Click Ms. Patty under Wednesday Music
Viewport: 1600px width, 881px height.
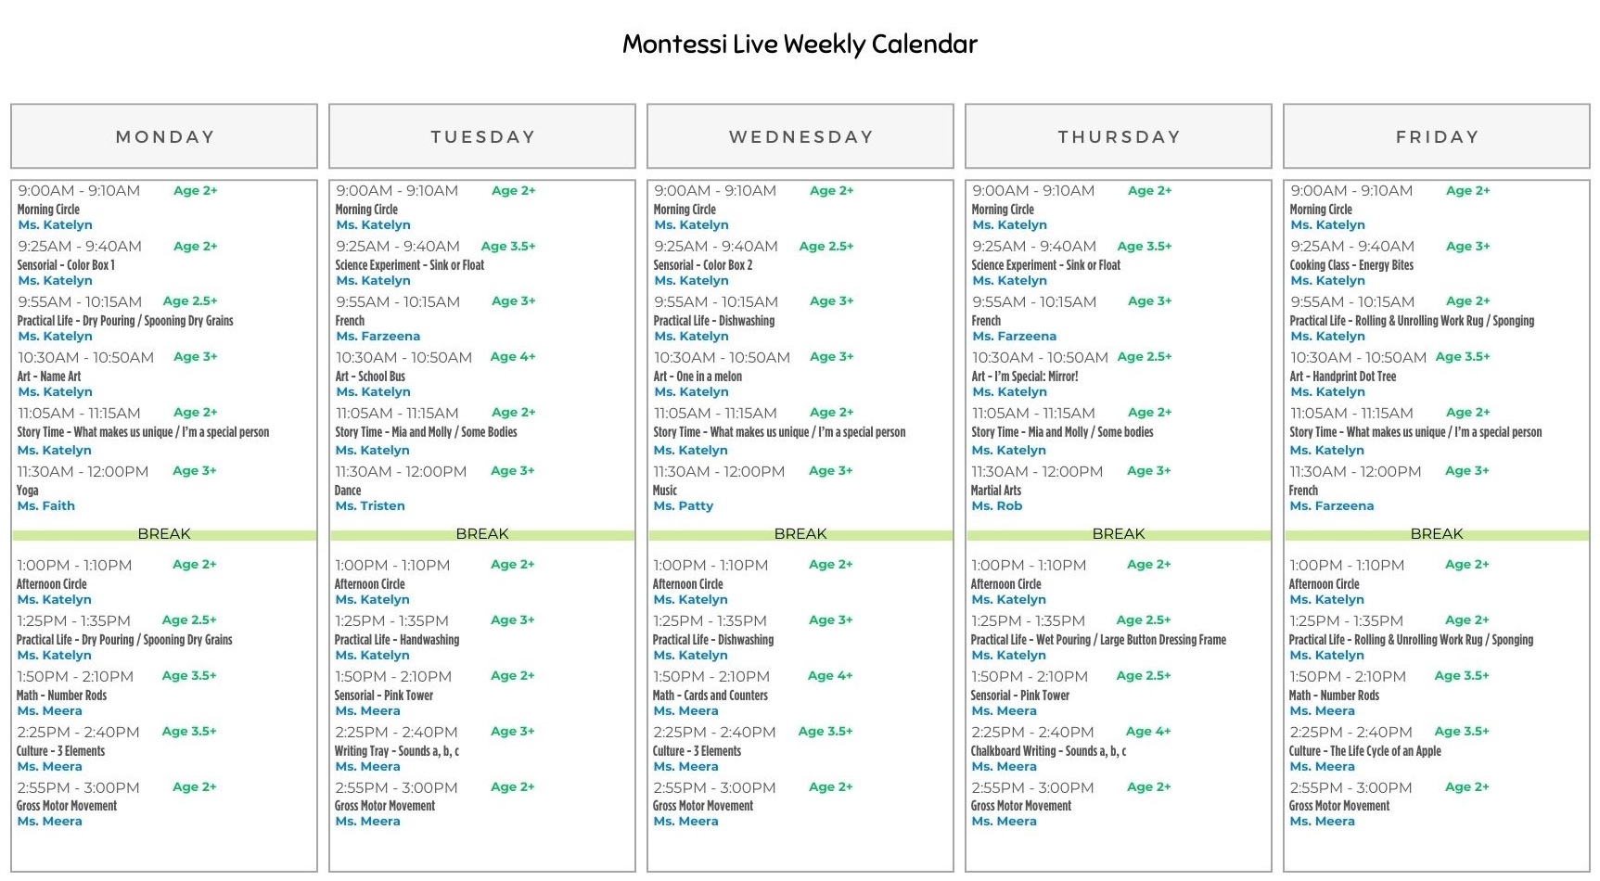683,506
